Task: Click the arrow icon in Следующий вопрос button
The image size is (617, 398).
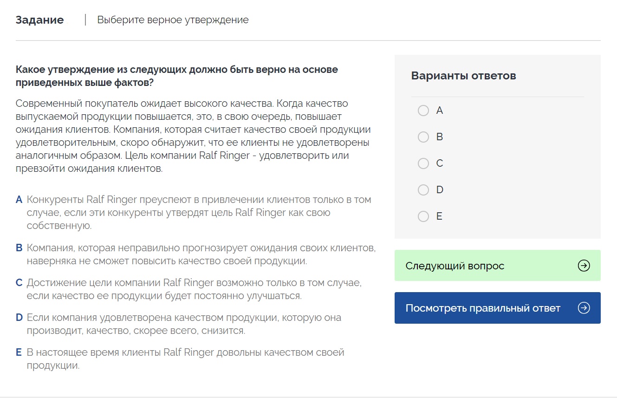Action: click(x=584, y=266)
